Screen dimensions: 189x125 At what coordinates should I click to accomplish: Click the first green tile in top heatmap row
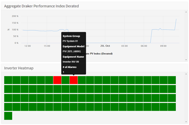pos(8,80)
